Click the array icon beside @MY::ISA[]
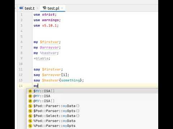Image resolution: width=173 pixels, height=129 pixels. click(x=30, y=101)
